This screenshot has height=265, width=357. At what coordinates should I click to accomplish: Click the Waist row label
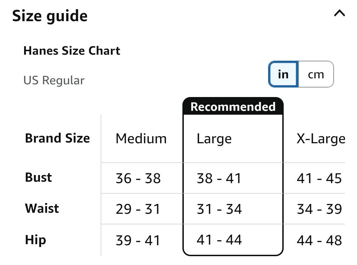42,208
